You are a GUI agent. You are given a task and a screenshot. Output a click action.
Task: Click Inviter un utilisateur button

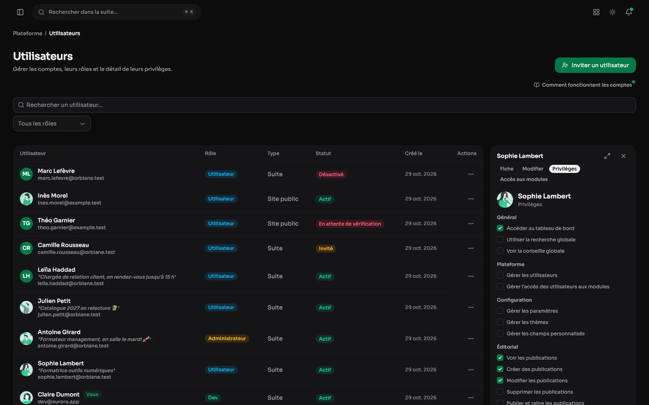595,65
